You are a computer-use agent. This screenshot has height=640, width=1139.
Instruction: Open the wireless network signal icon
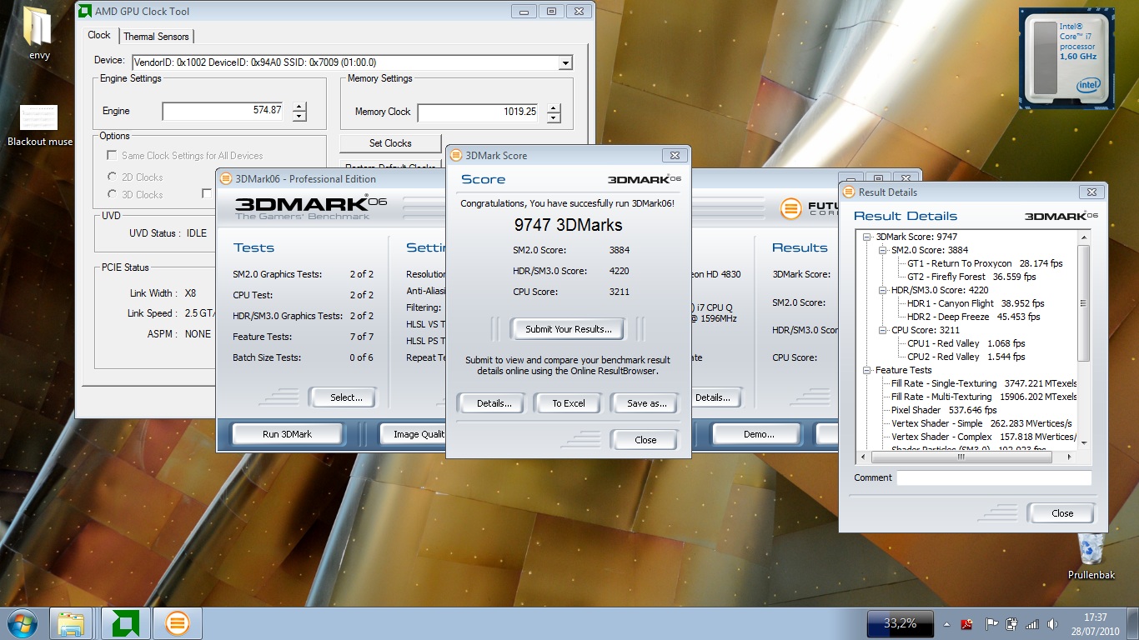1032,623
